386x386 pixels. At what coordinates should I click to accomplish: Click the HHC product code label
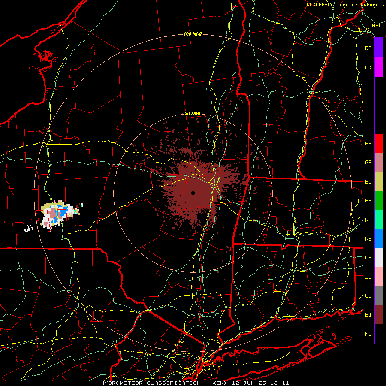pos(377,26)
